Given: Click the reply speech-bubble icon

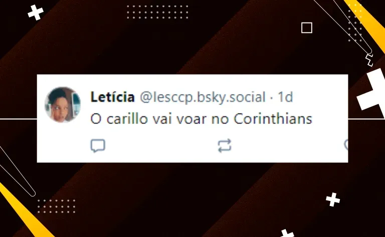Looking at the screenshot, I should 98,145.
